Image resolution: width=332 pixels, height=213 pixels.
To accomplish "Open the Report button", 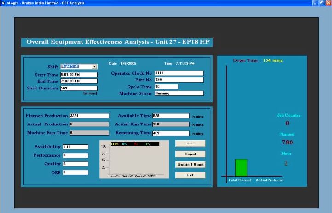I will [190, 154].
